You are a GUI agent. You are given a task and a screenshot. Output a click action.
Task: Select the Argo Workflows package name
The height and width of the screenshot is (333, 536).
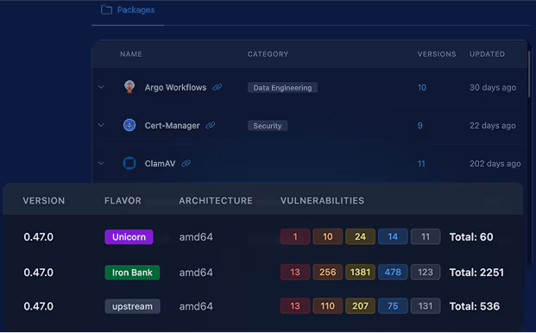pos(175,87)
